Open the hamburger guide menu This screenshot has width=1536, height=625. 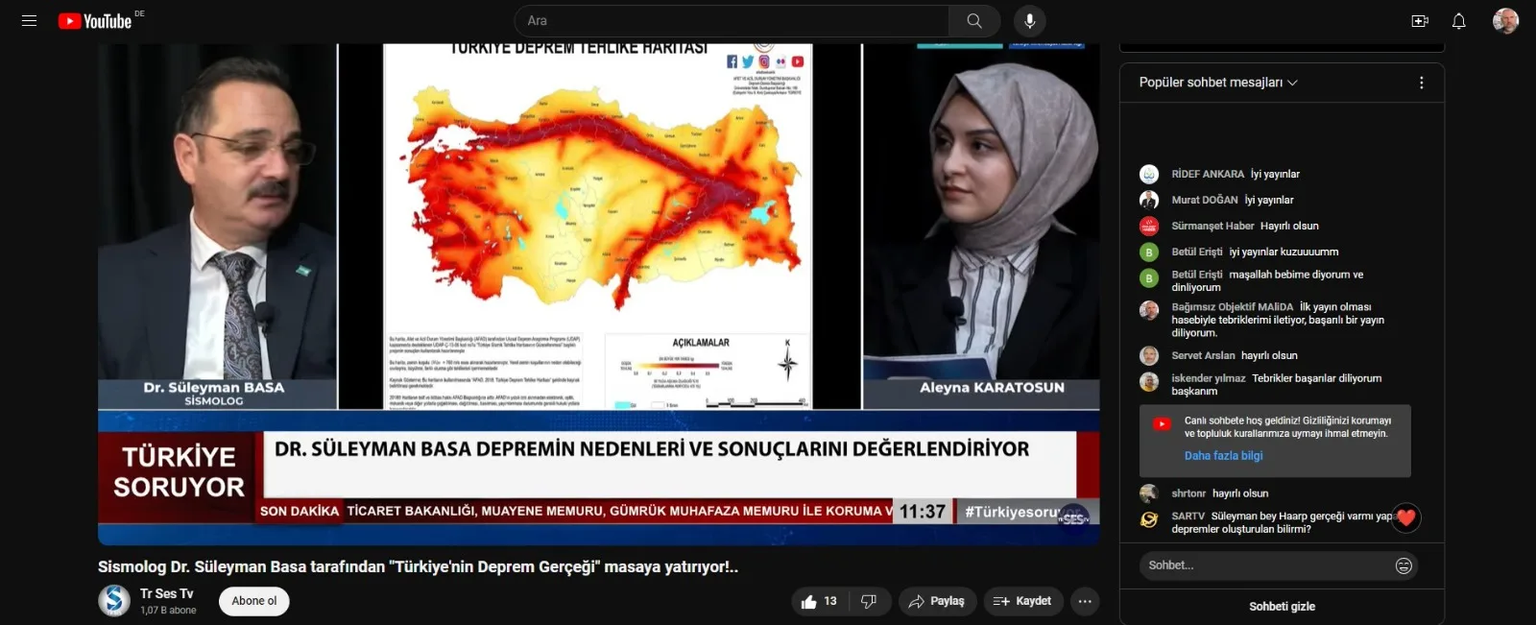point(29,20)
